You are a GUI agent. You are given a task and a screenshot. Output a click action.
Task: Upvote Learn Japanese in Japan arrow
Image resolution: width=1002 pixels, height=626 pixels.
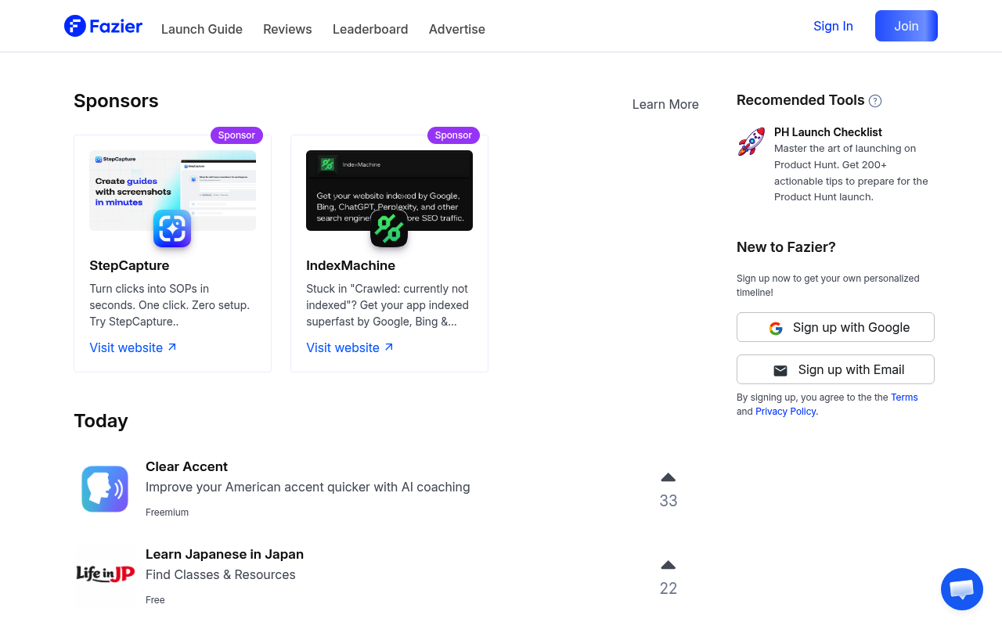(x=668, y=565)
